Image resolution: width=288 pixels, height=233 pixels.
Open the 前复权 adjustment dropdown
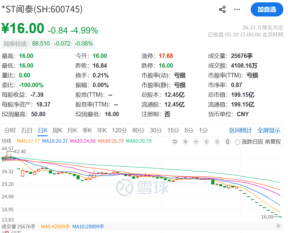pos(273,142)
